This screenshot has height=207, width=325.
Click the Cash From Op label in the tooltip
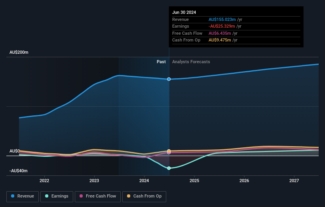click(x=186, y=40)
